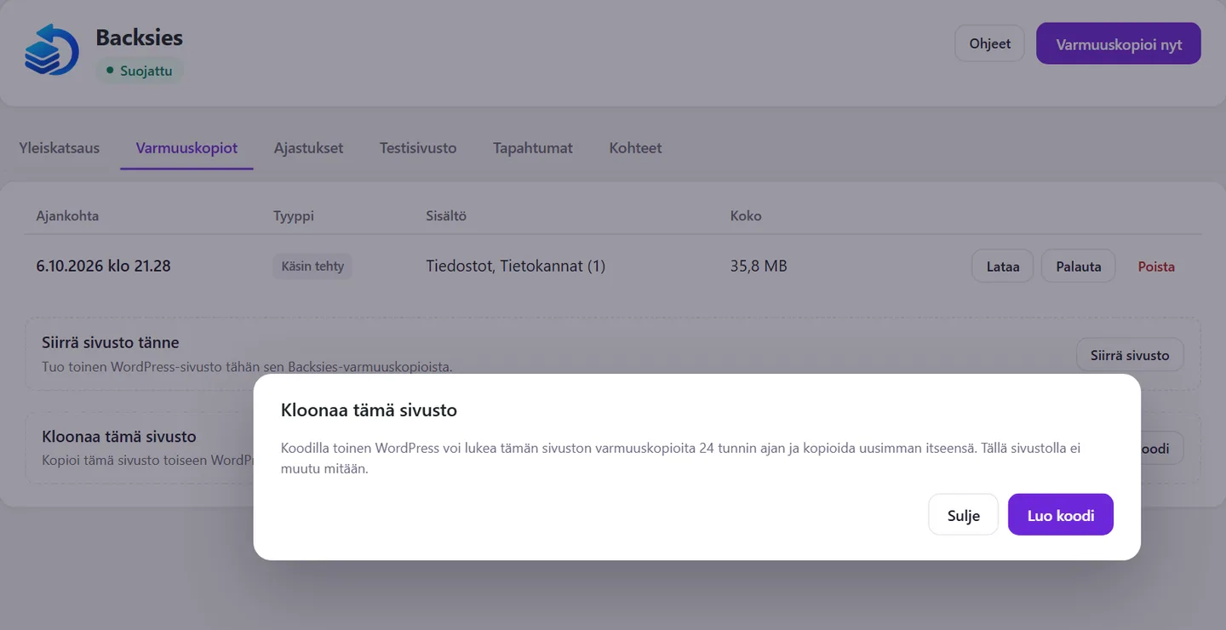Click the Luo koodi button
The height and width of the screenshot is (630, 1226).
[x=1060, y=515]
